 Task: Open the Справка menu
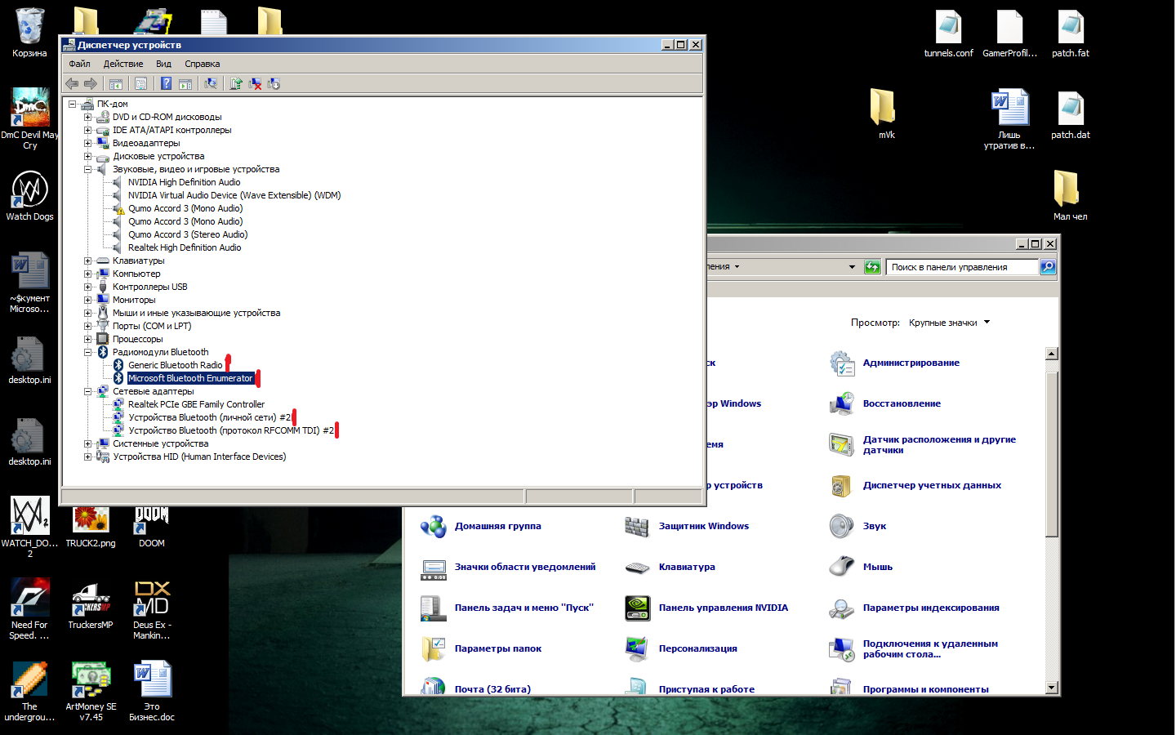[202, 64]
